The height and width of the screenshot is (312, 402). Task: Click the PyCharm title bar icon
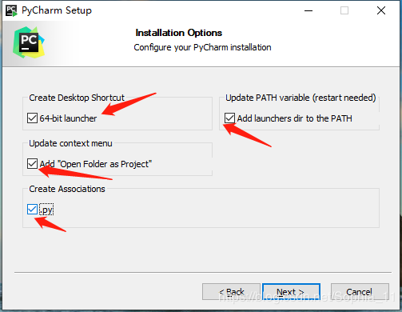[x=11, y=10]
